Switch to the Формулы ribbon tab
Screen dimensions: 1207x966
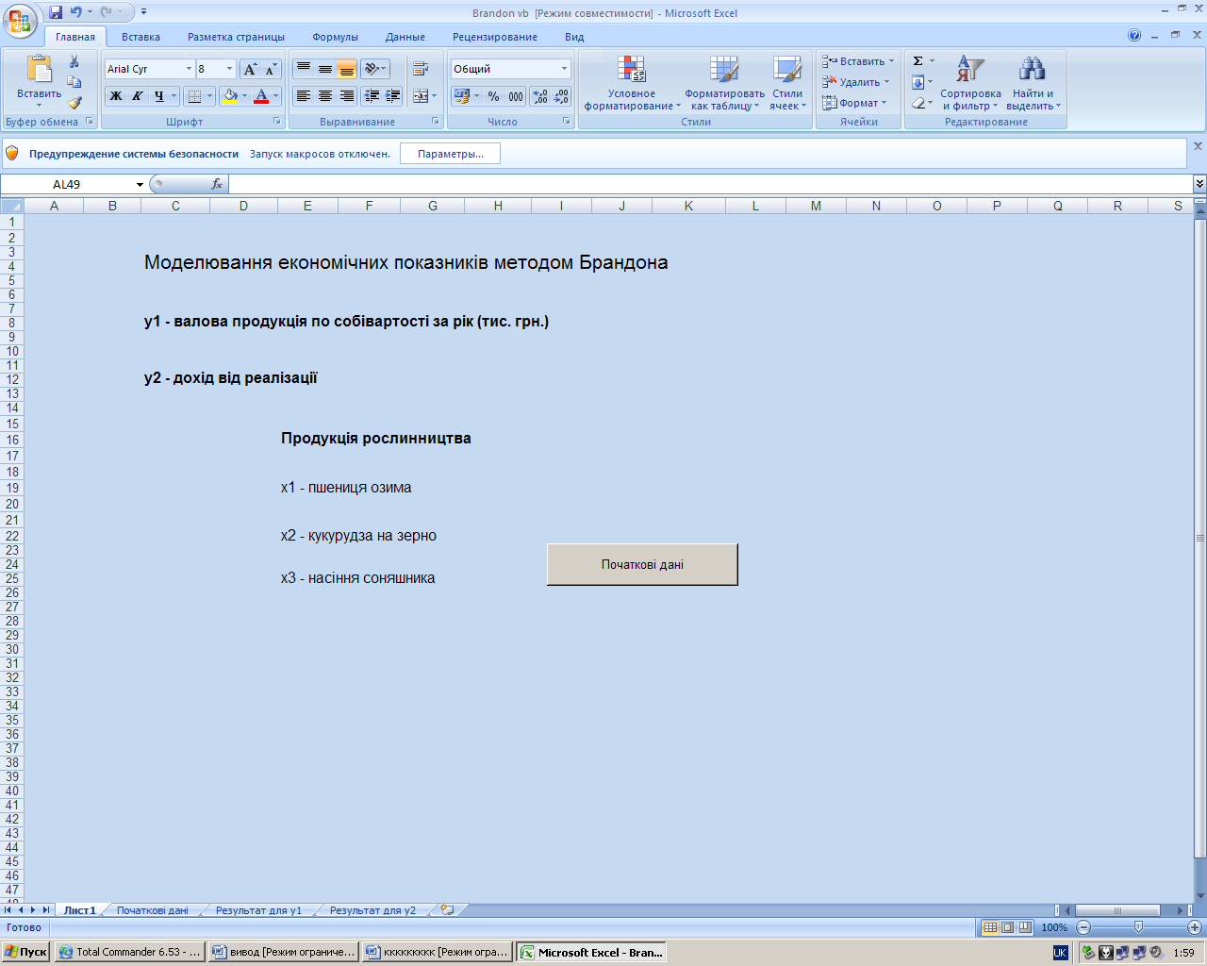click(335, 37)
